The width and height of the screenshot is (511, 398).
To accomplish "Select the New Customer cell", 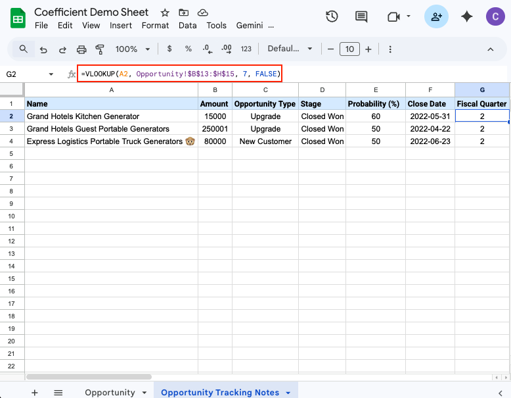I will (x=265, y=141).
